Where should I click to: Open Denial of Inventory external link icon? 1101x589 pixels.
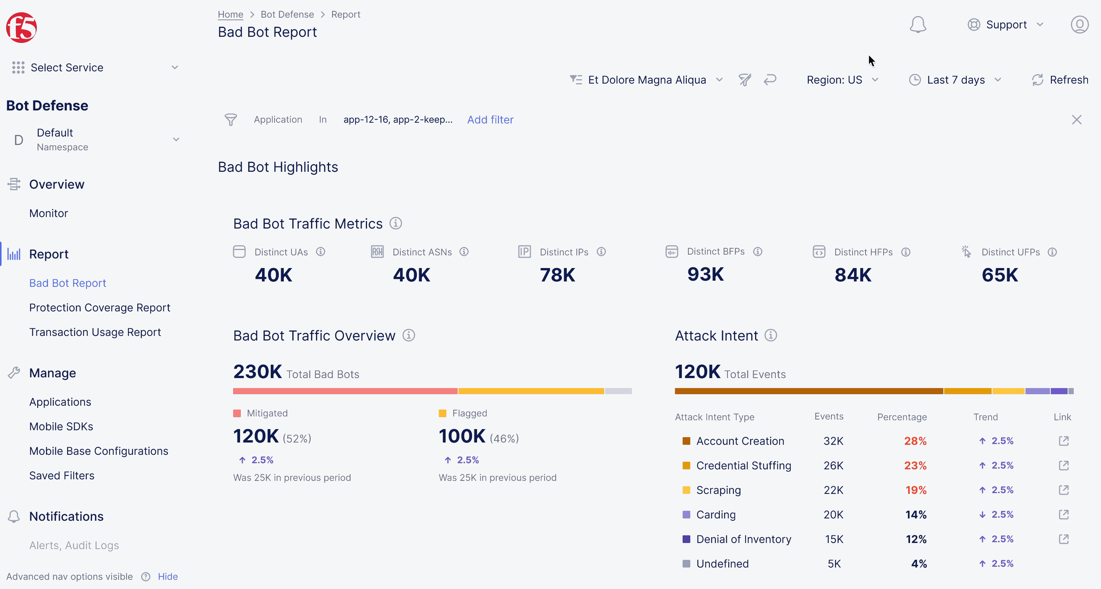[x=1064, y=539]
